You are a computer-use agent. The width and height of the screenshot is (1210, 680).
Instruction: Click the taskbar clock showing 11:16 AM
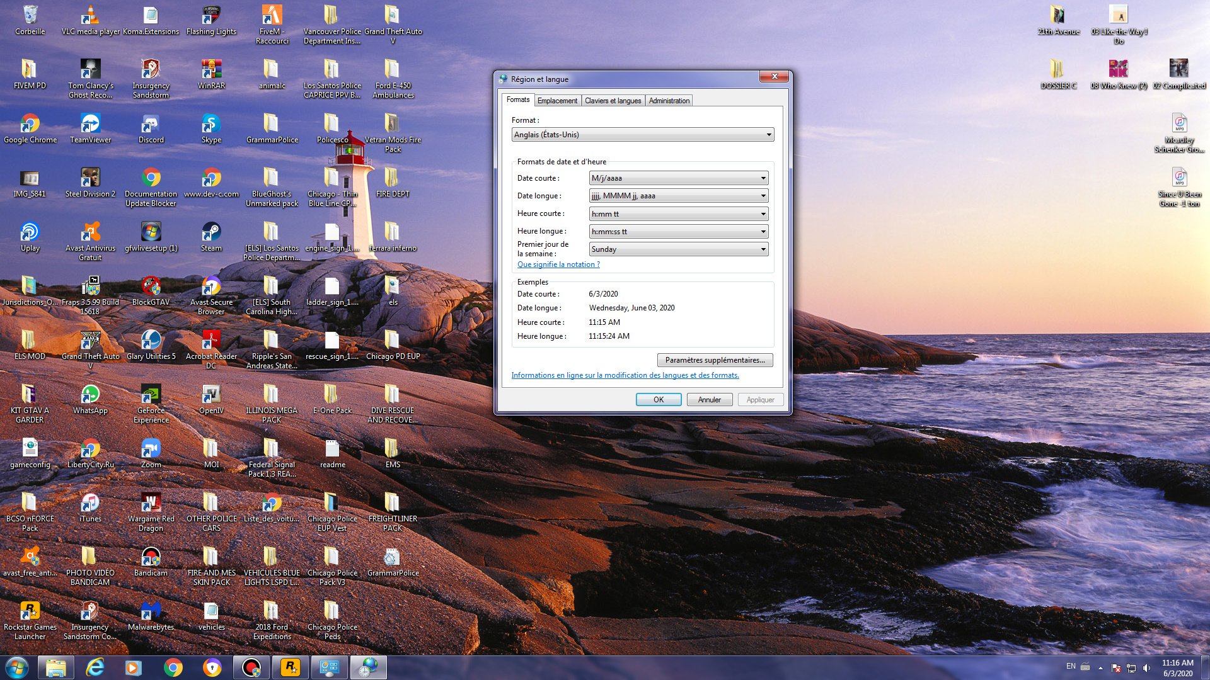pyautogui.click(x=1177, y=667)
